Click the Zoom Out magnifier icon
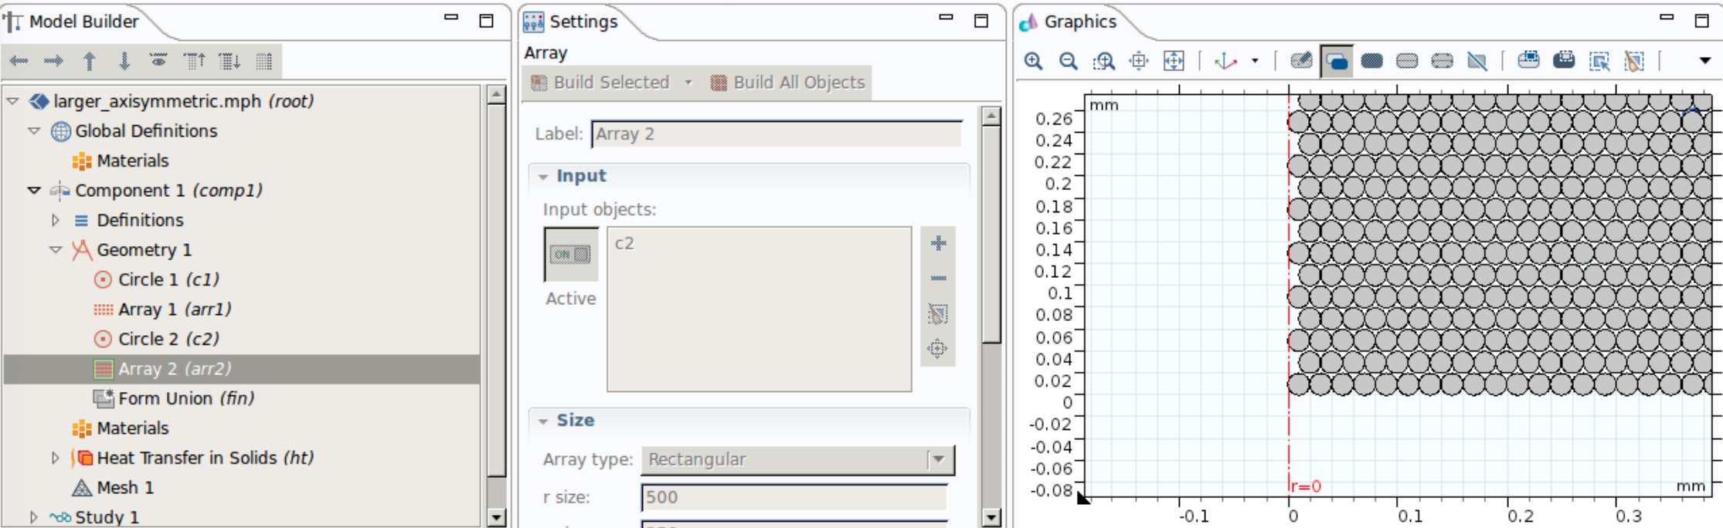This screenshot has height=528, width=1723. [x=1068, y=61]
